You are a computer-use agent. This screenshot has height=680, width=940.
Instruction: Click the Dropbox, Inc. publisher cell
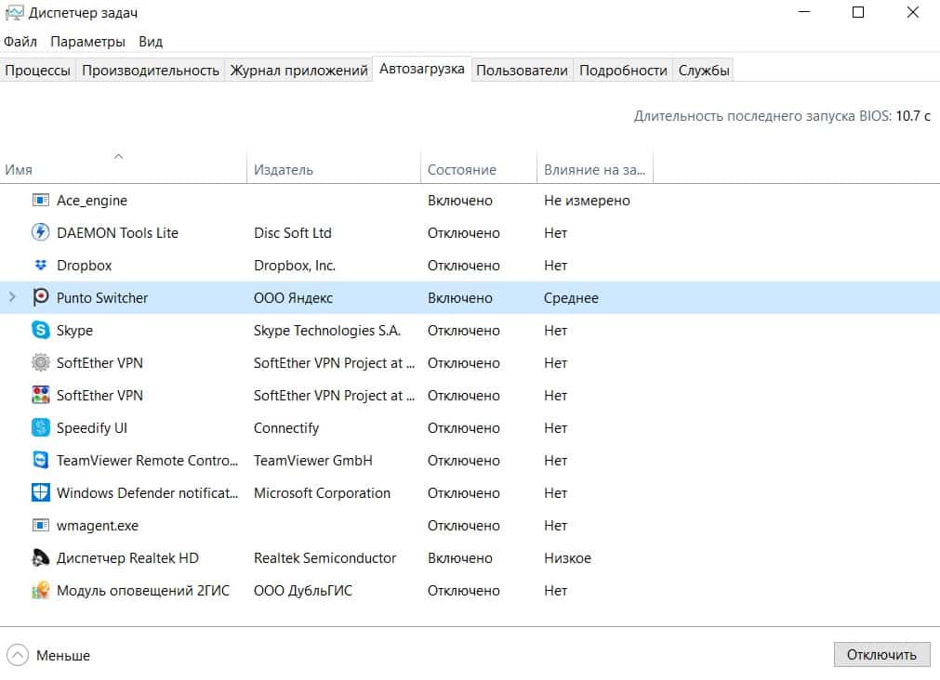coord(295,266)
